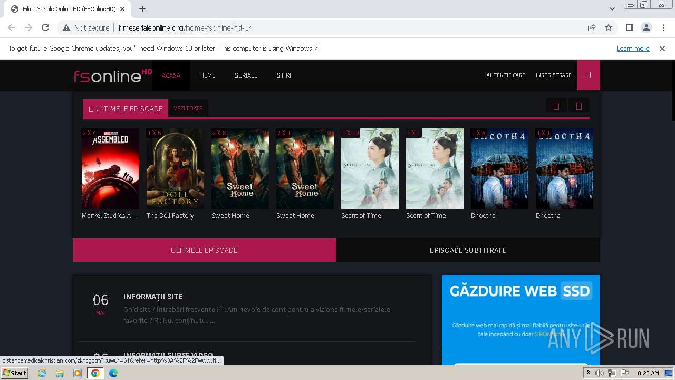Click the 8:22 AM taskbar clock

coord(648,373)
